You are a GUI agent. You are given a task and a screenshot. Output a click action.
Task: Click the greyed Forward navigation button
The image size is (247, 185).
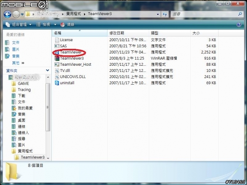[x=16, y=15]
